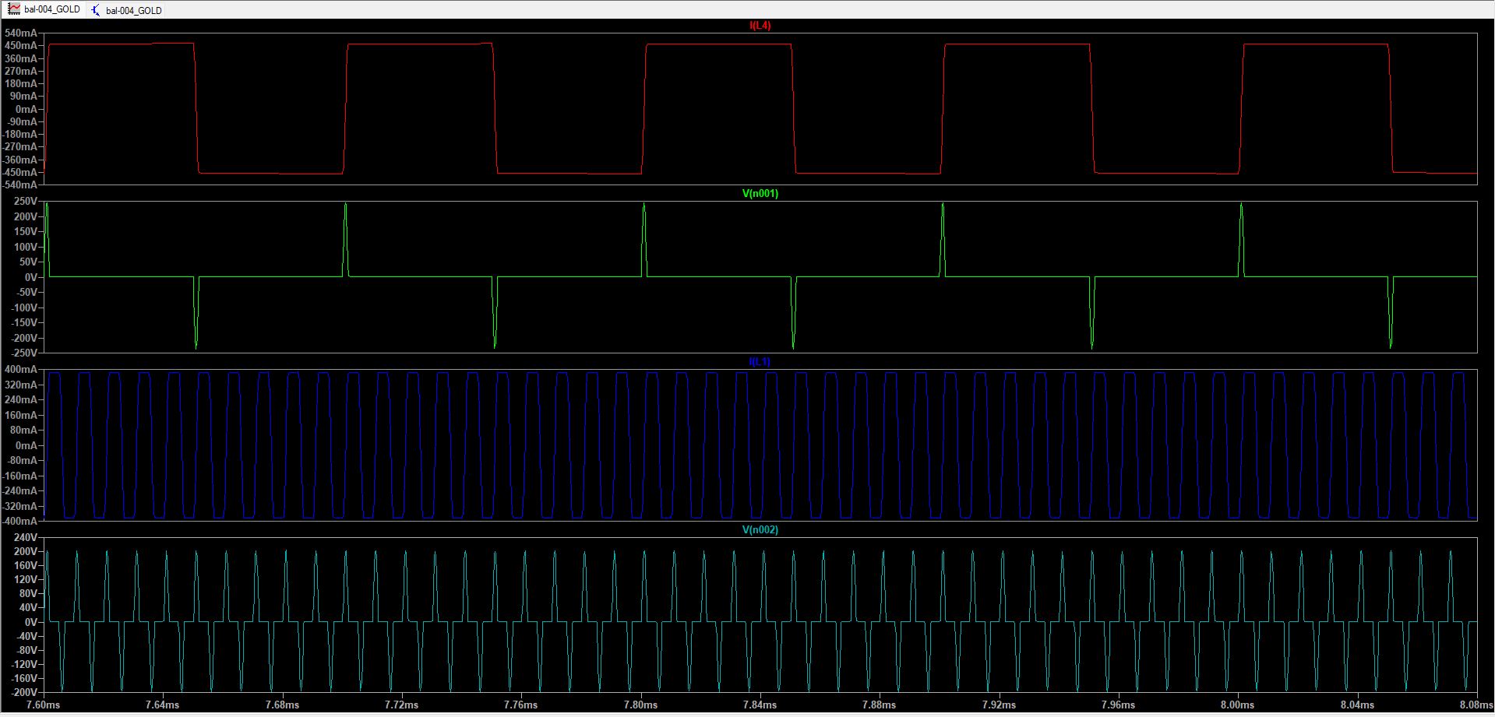Open the schematic bal-004_GOLD tab
This screenshot has height=717, width=1495.
pos(133,10)
